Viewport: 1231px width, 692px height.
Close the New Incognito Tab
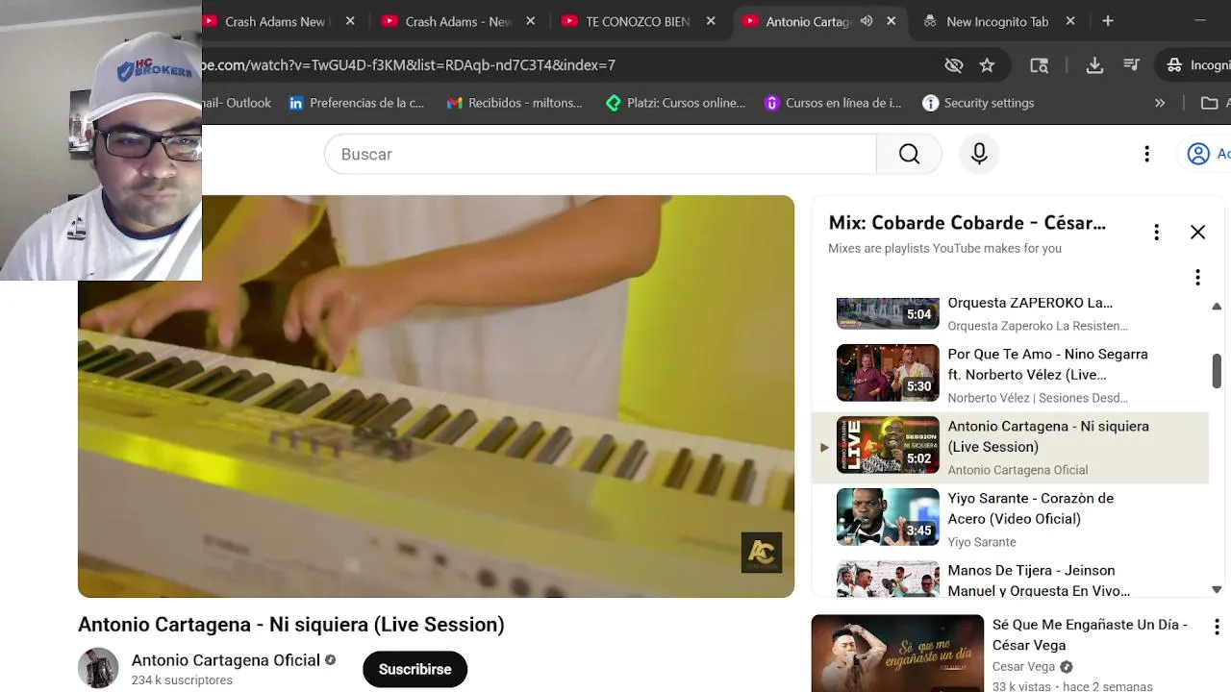click(1070, 21)
